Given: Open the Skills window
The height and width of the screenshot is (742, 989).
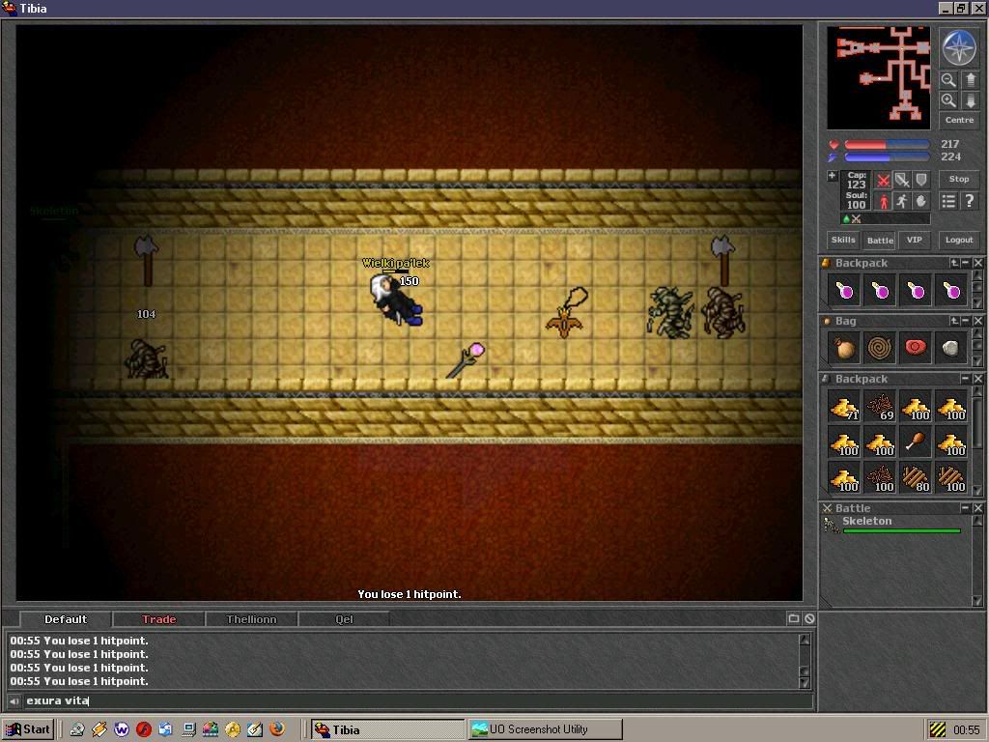Looking at the screenshot, I should [x=843, y=240].
